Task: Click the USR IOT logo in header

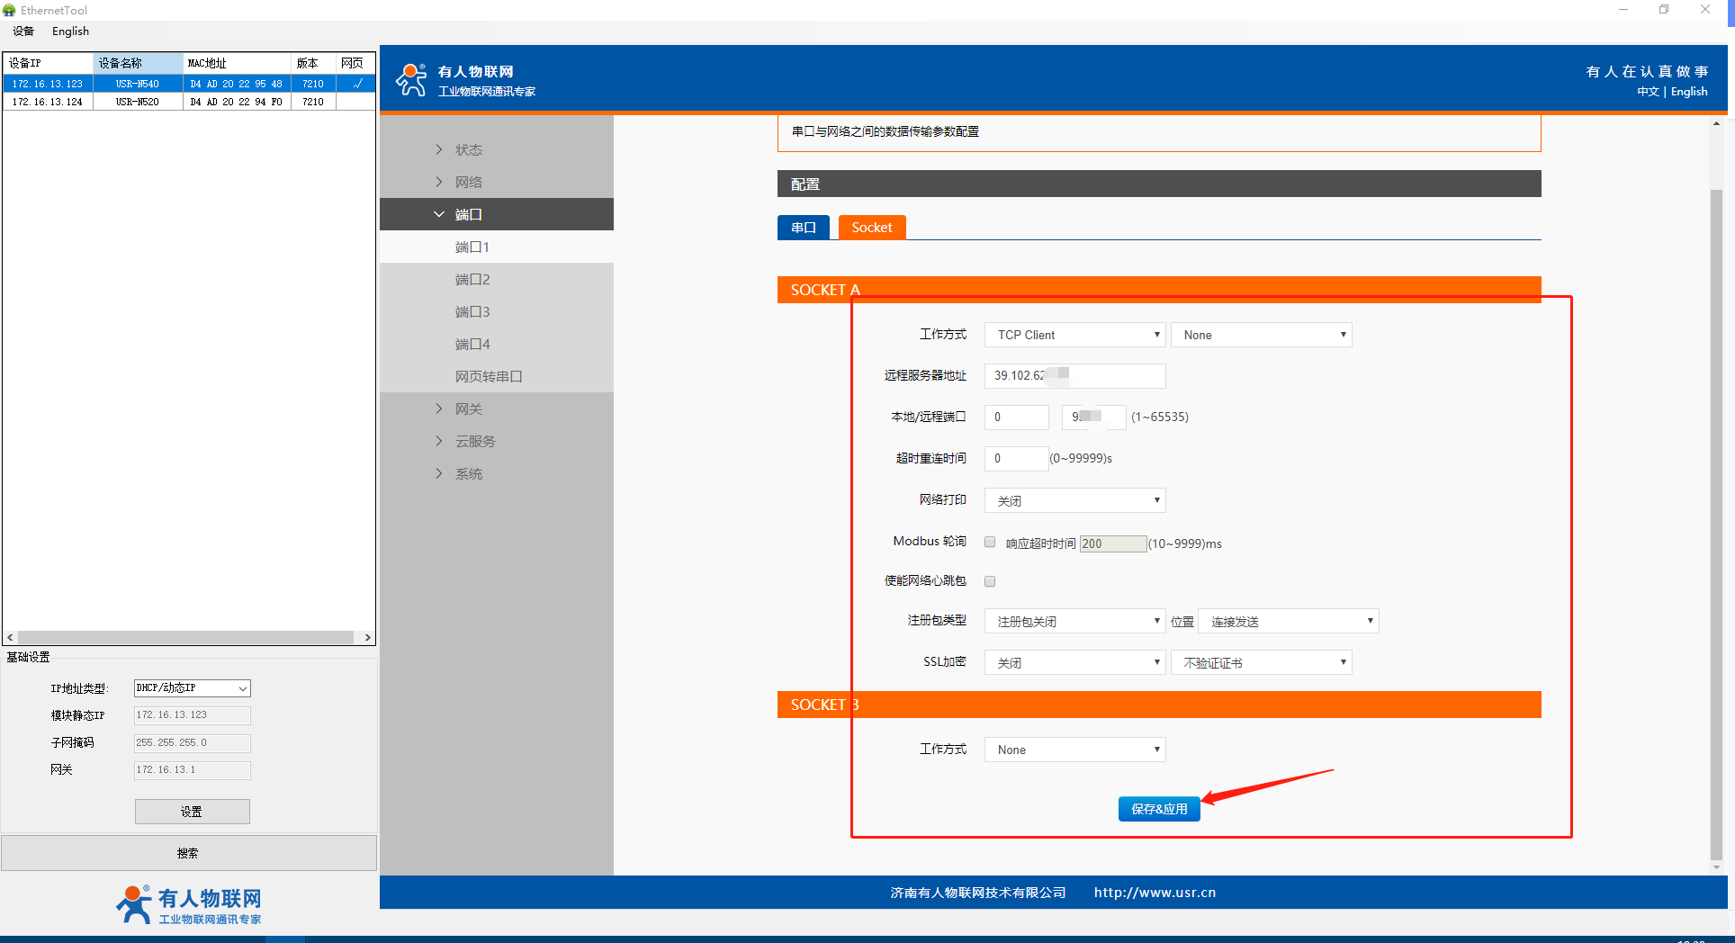Action: (411, 79)
